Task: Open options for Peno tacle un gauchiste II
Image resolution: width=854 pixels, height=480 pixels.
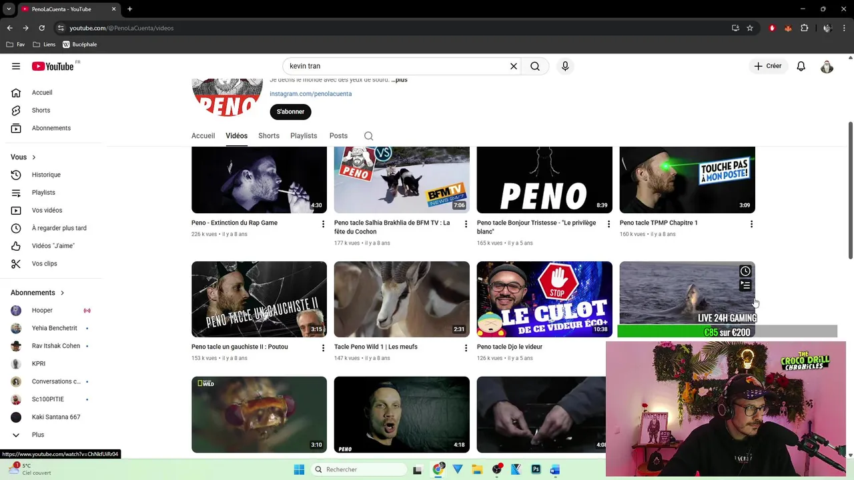Action: [323, 348]
